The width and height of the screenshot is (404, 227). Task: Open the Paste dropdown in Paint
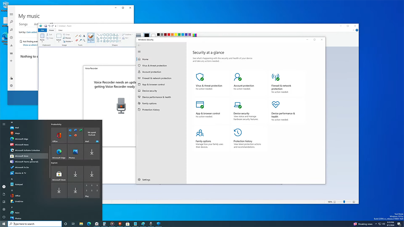[42, 42]
